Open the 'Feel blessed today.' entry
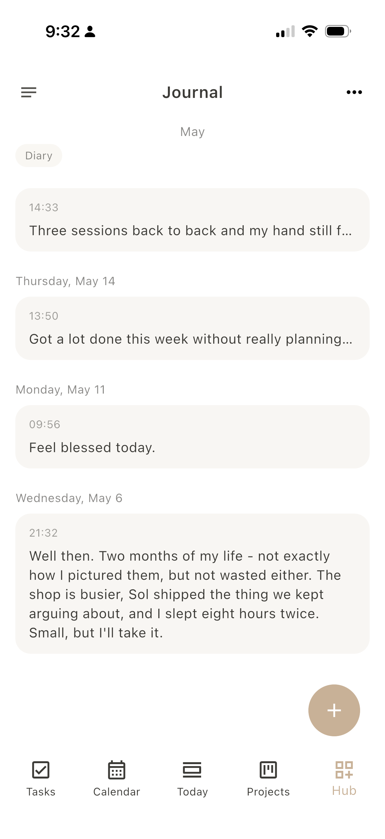The image size is (385, 839). [x=192, y=437]
